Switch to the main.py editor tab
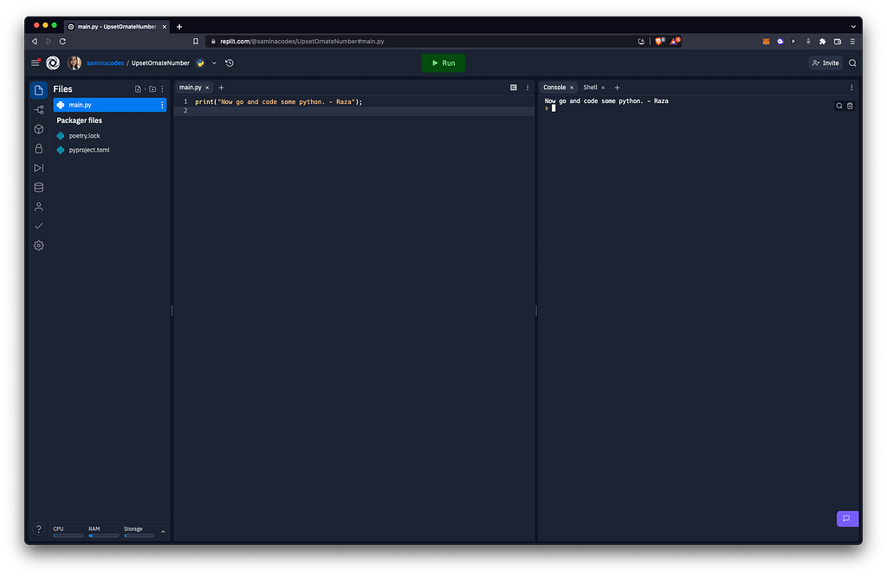The width and height of the screenshot is (887, 577). pos(191,88)
